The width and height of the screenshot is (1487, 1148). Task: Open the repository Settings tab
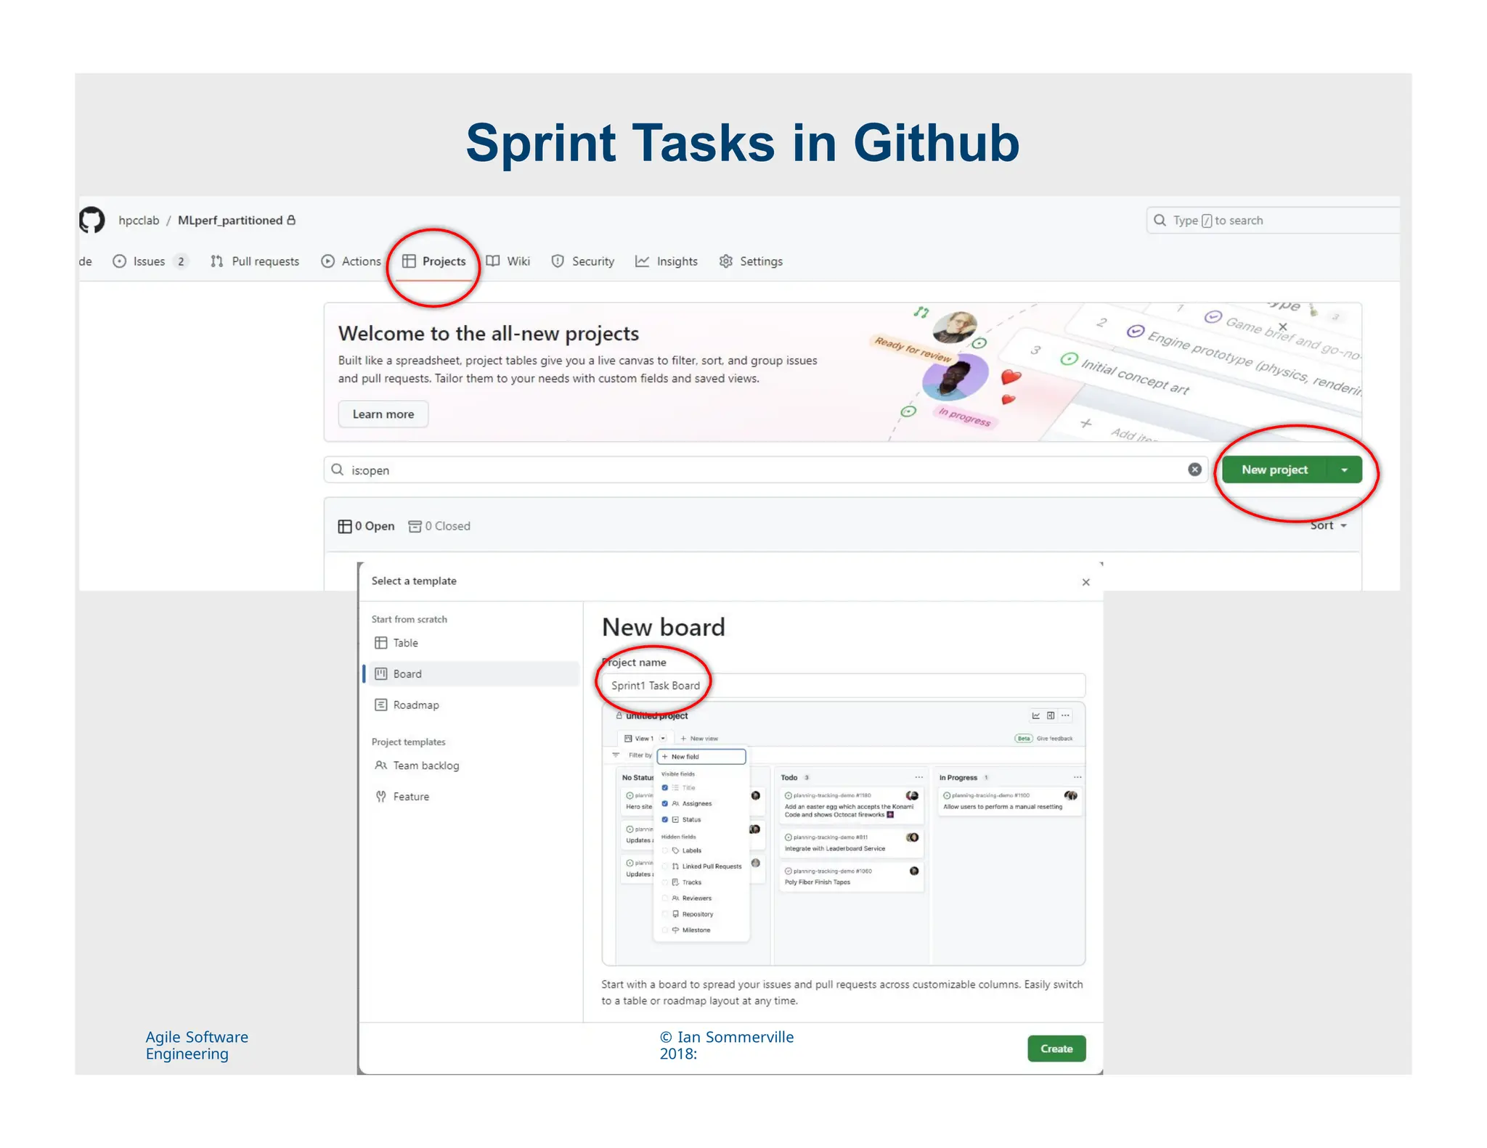(x=751, y=261)
